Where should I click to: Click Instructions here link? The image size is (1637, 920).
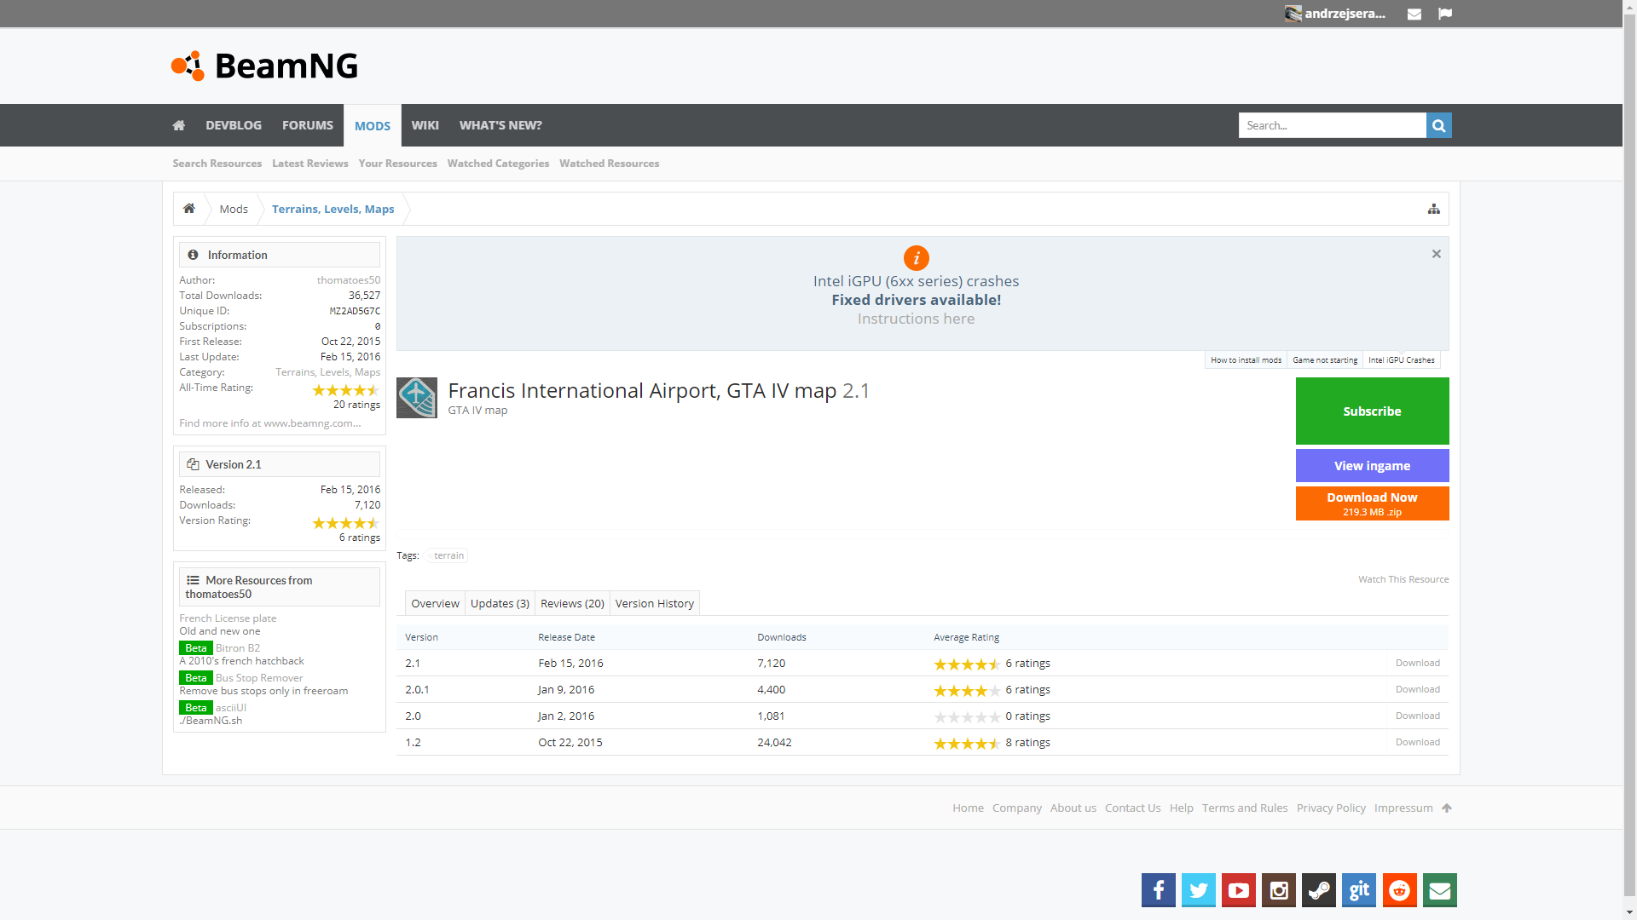tap(916, 319)
